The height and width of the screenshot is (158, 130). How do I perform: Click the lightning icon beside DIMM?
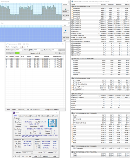(x=72, y=140)
